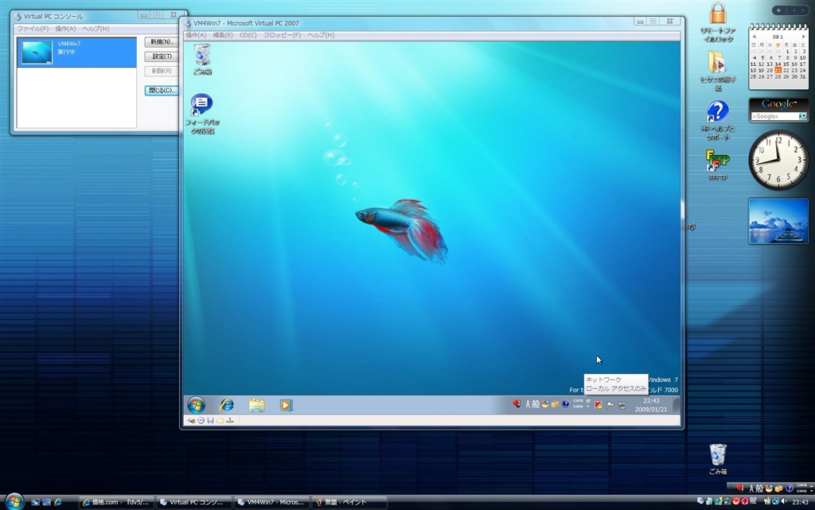Open the 操作(A) menu in Virtual PC console
The height and width of the screenshot is (510, 815).
pos(65,29)
